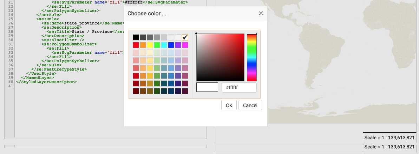Screen dimensions: 419x154
Task: Click the closing se:FeatureTypeStyle tag line
Action: 59,69
